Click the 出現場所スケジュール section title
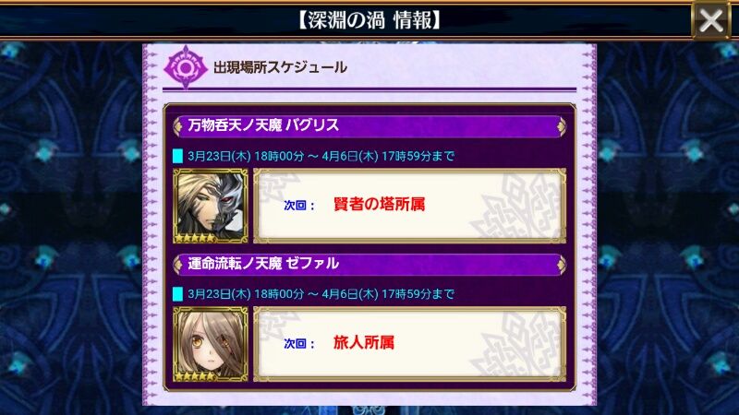Viewport: 739px width, 415px height. pyautogui.click(x=280, y=67)
